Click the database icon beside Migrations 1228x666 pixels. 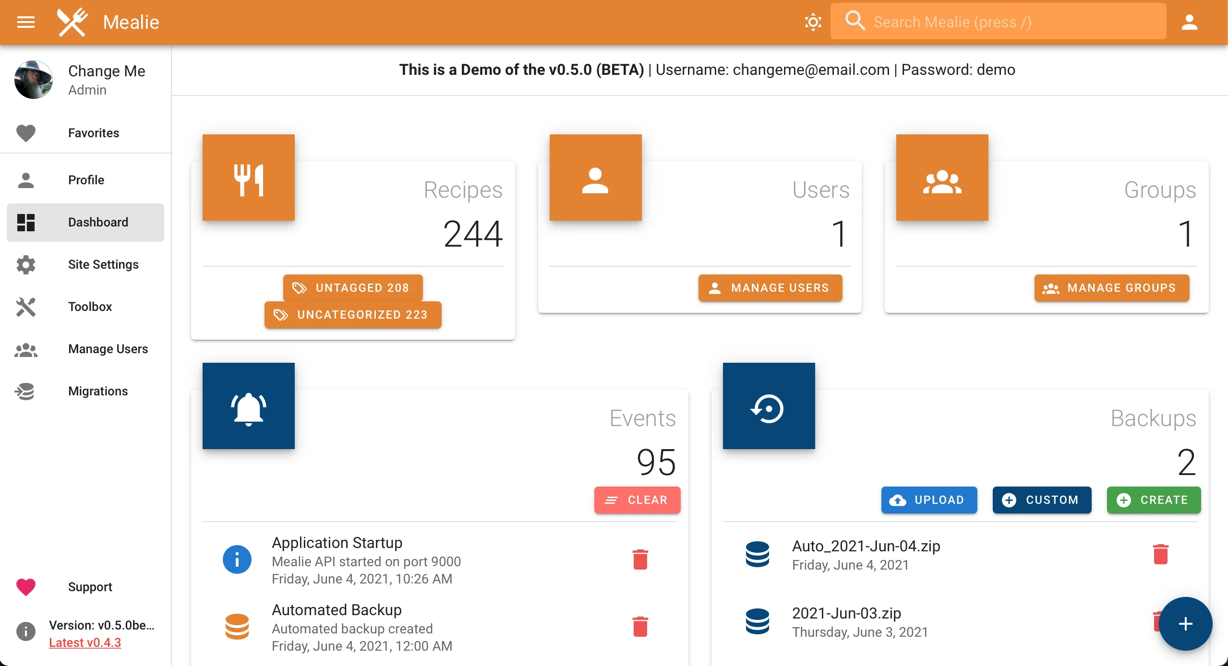24,392
